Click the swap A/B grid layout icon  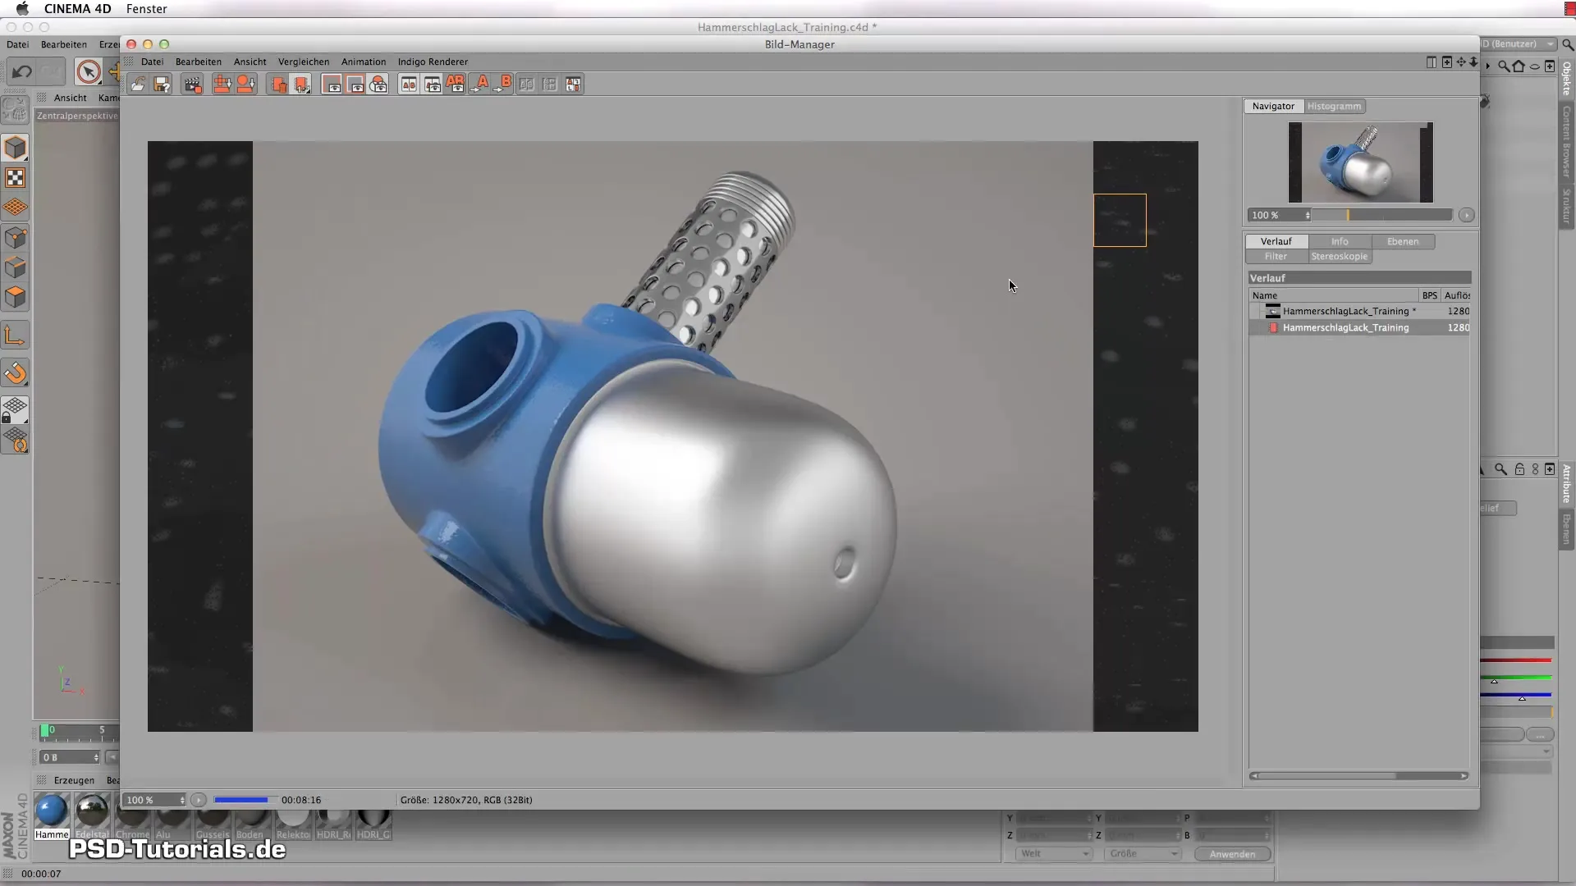coord(550,84)
